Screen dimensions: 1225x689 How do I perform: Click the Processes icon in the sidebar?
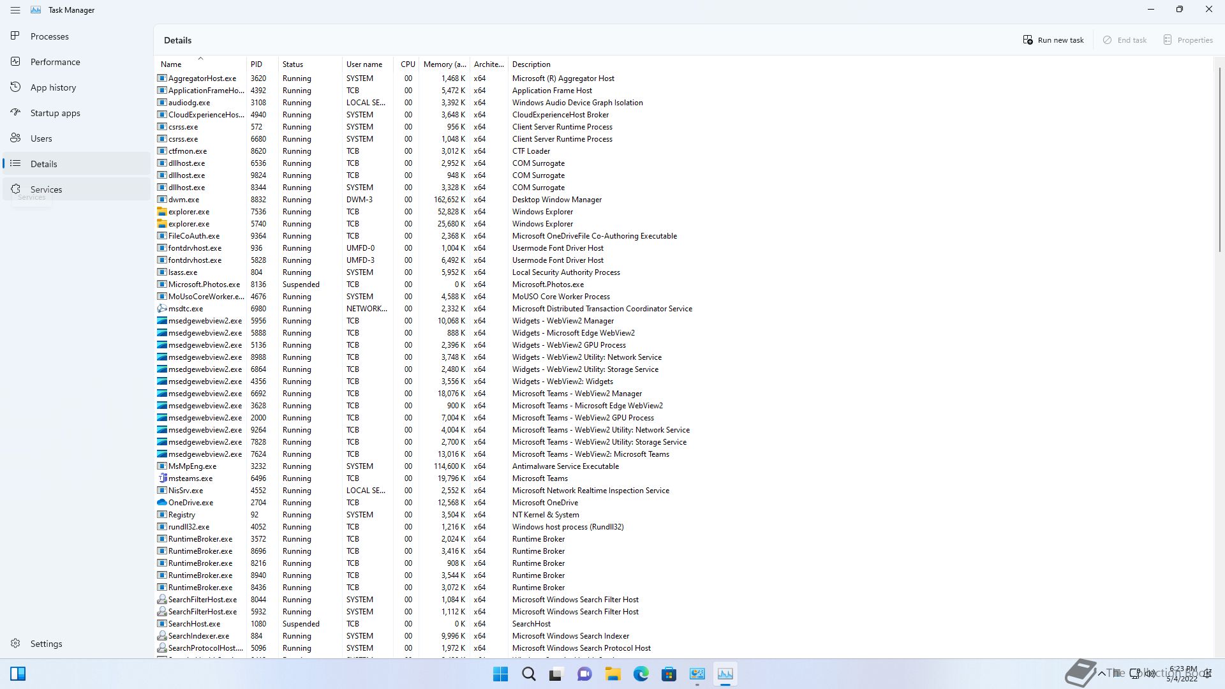(15, 36)
